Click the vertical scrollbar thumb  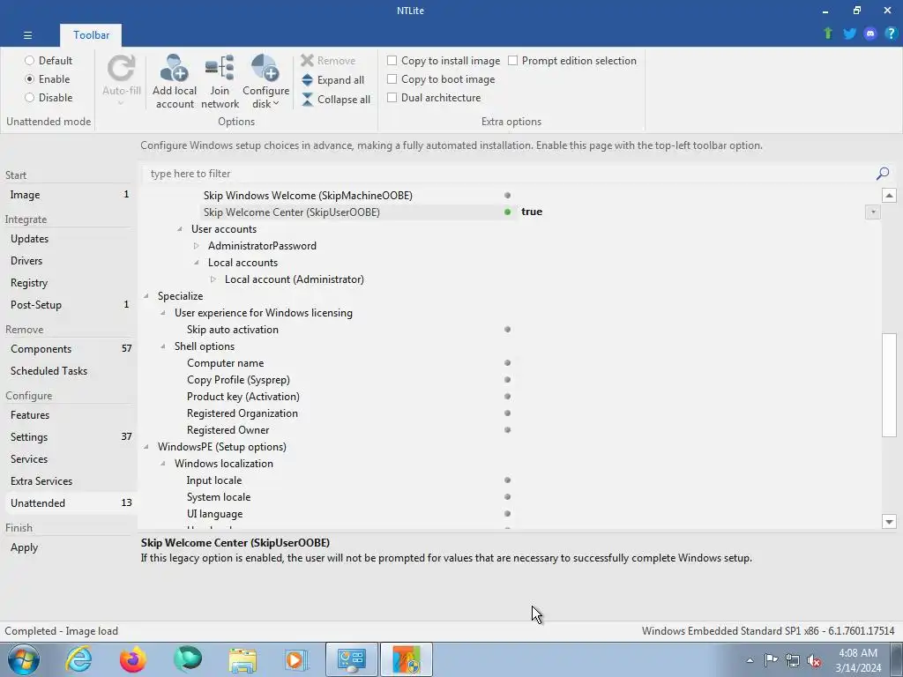(889, 384)
